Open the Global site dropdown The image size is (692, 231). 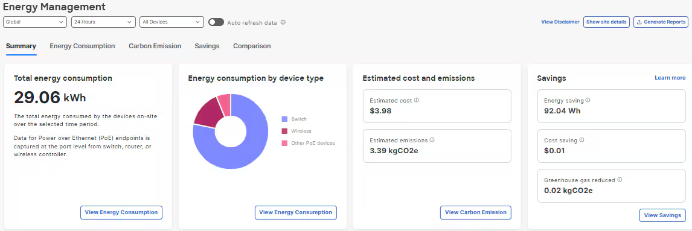click(x=35, y=22)
